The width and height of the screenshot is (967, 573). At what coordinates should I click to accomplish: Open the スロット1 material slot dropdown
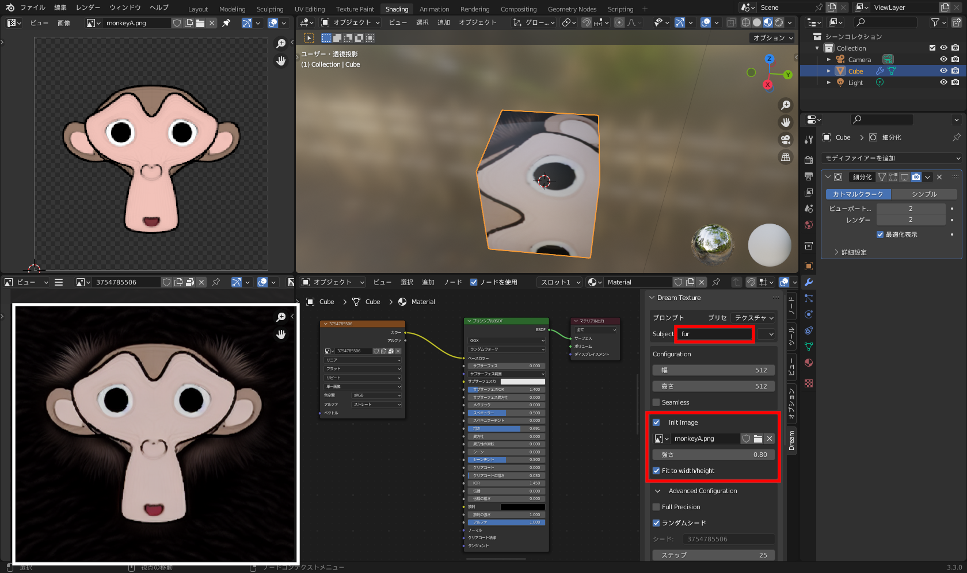pyautogui.click(x=560, y=282)
